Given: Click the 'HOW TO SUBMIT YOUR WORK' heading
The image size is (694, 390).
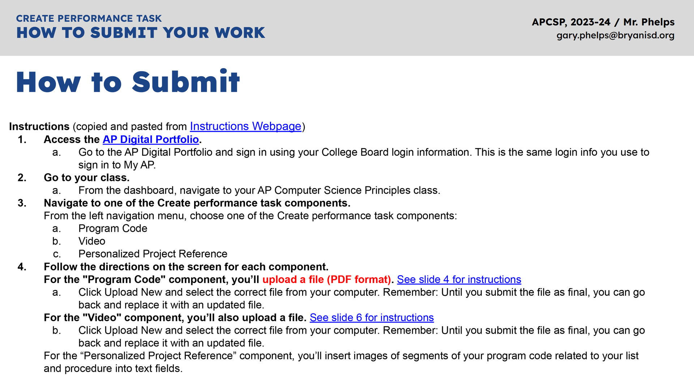Looking at the screenshot, I should (141, 33).
